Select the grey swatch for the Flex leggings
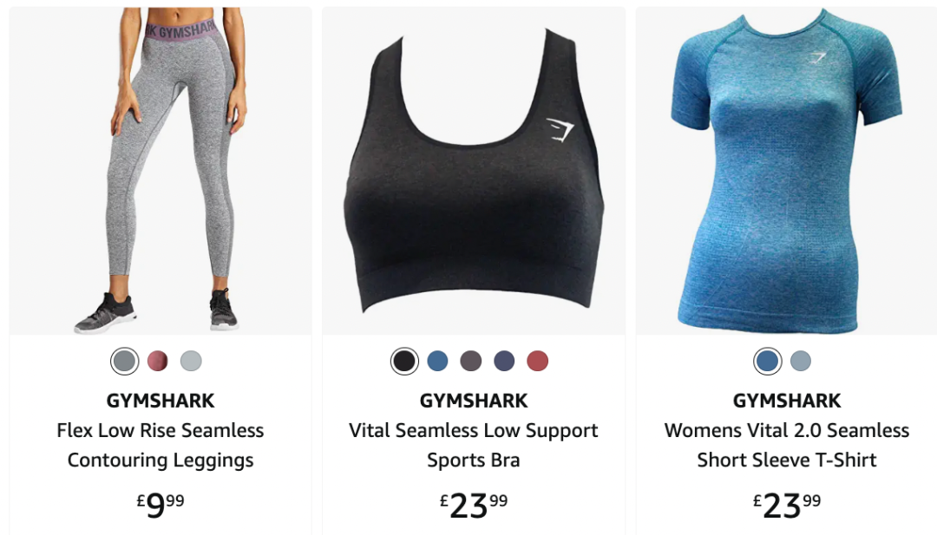This screenshot has width=937, height=535. coord(124,362)
